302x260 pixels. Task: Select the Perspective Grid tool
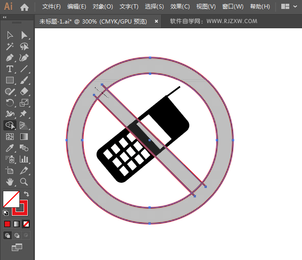pos(24,125)
